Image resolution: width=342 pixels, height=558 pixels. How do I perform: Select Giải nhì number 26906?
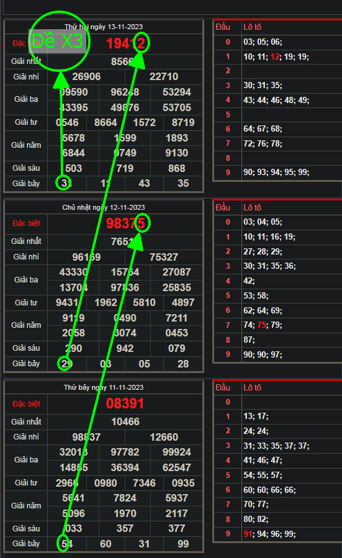pyautogui.click(x=86, y=76)
